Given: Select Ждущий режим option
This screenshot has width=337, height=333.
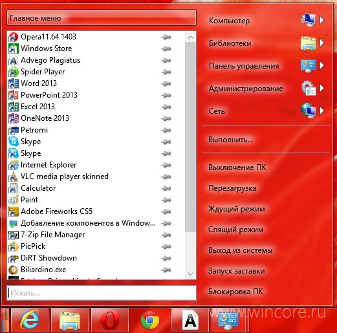Looking at the screenshot, I should coord(236,209).
